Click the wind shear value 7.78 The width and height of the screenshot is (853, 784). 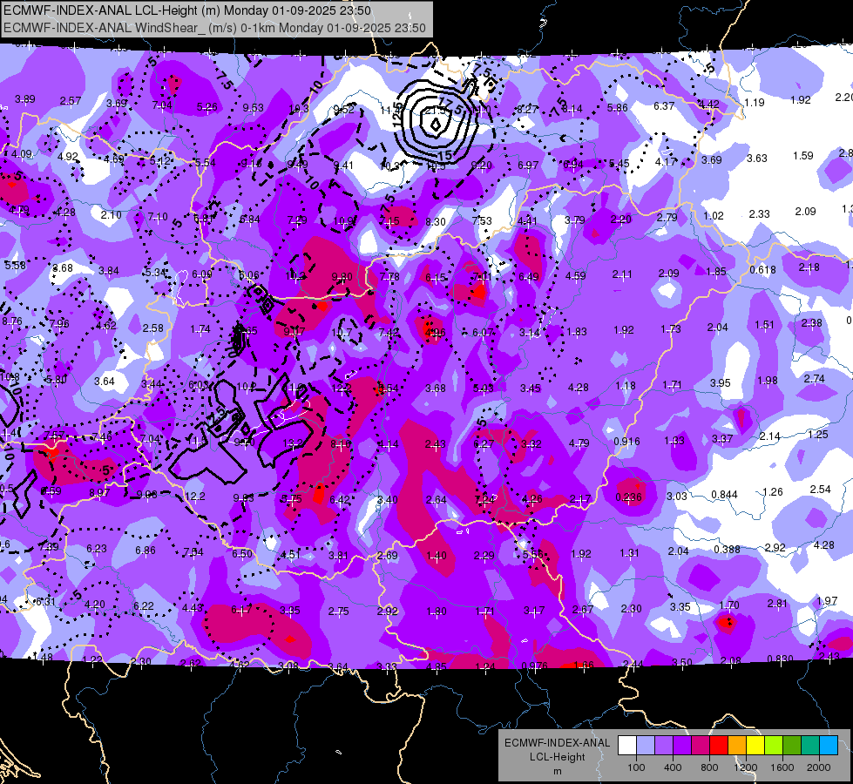389,276
